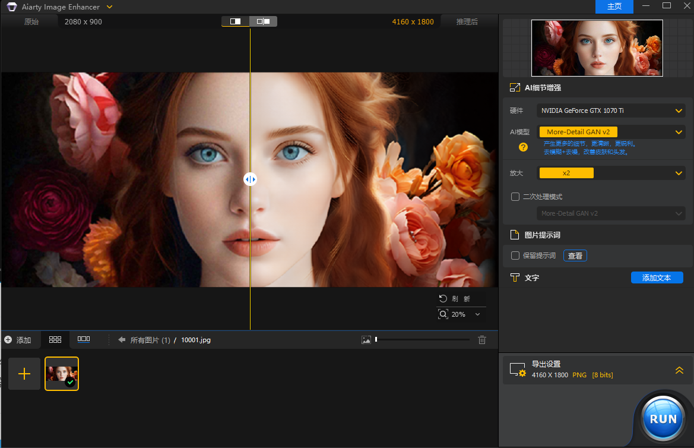
Task: Click the 刷新 refresh icon
Action: point(443,299)
